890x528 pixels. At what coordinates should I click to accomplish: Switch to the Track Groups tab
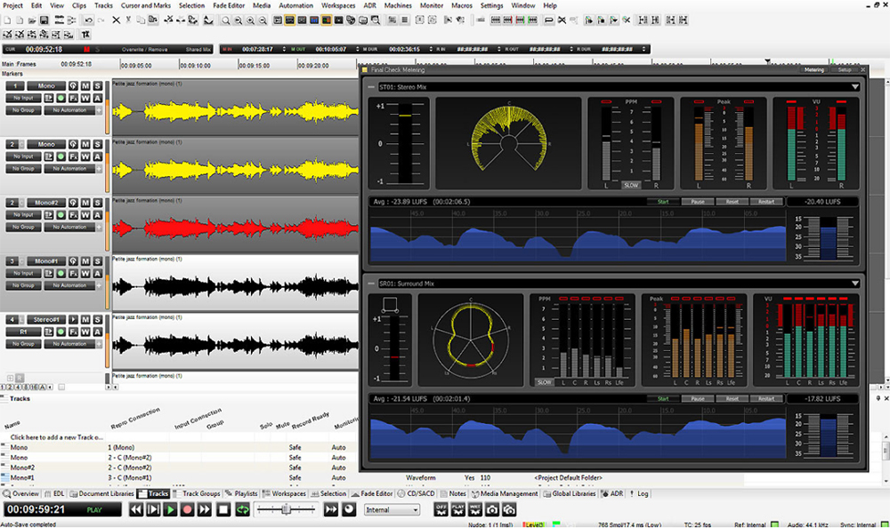tap(197, 493)
